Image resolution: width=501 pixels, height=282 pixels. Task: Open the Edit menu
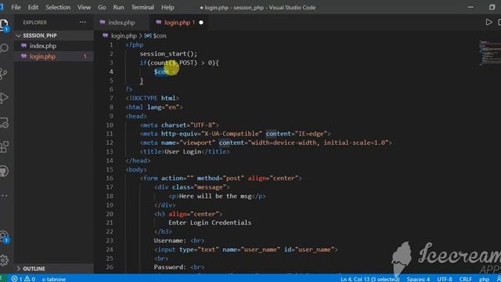[x=33, y=7]
